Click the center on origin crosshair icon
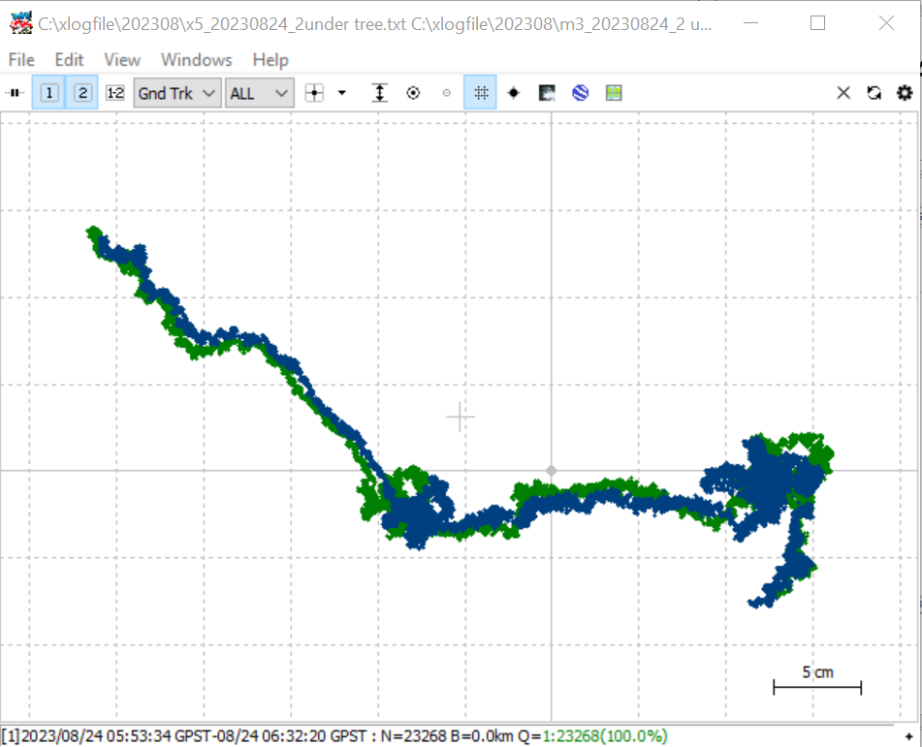Screen dimensions: 922x747 pyautogui.click(x=314, y=93)
